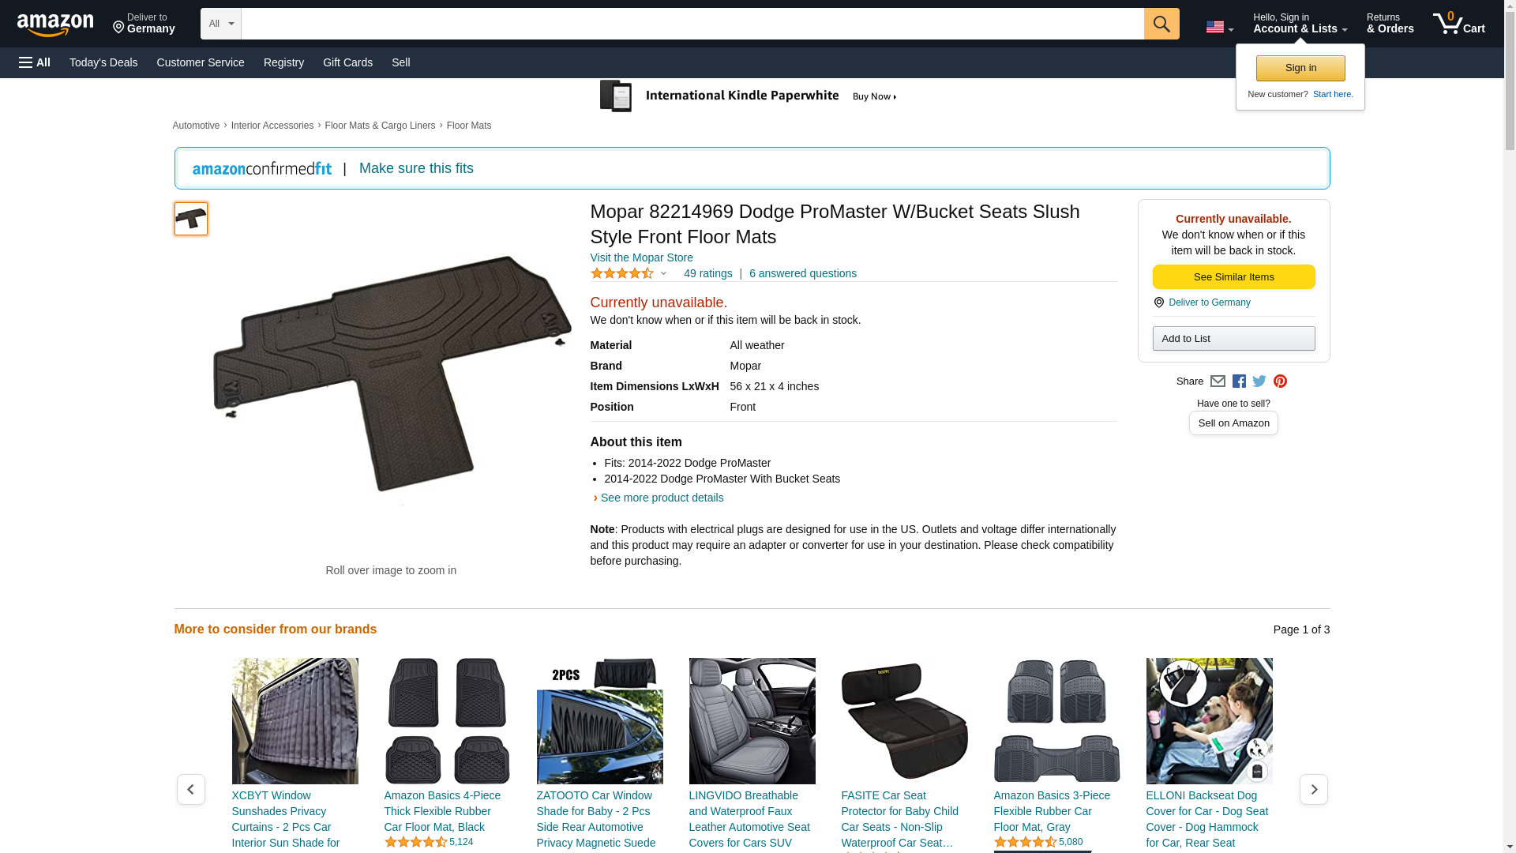The height and width of the screenshot is (853, 1516).
Task: Share the product via email icon
Action: tap(1218, 381)
